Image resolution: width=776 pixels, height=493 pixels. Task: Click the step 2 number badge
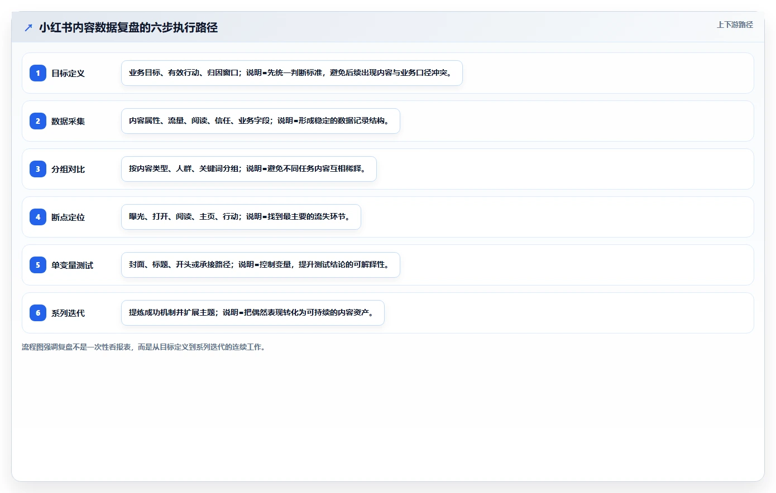(x=38, y=121)
